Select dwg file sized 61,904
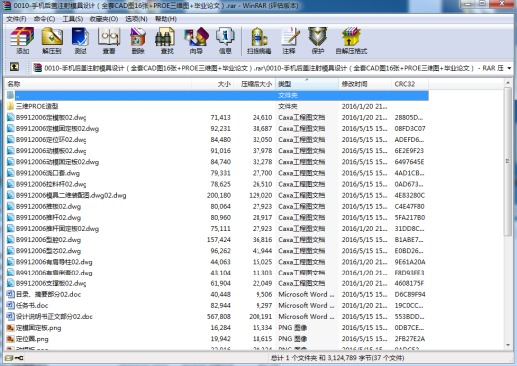Screen dimensions: 517x366 [217, 283]
